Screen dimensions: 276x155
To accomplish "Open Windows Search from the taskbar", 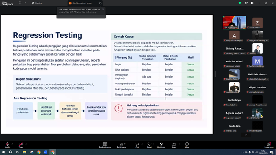I will pyautogui.click(x=10, y=152).
